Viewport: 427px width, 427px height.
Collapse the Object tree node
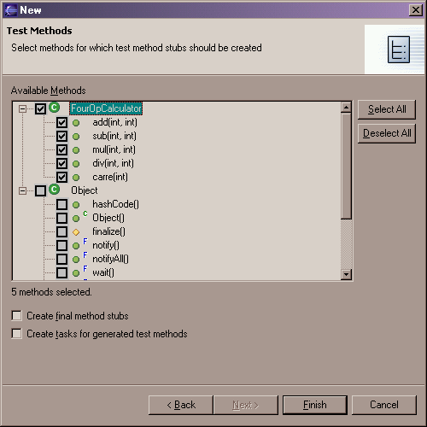[x=22, y=190]
